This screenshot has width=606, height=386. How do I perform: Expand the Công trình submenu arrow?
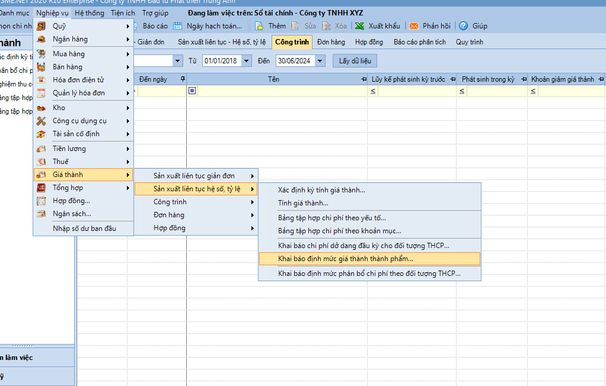[x=252, y=202]
